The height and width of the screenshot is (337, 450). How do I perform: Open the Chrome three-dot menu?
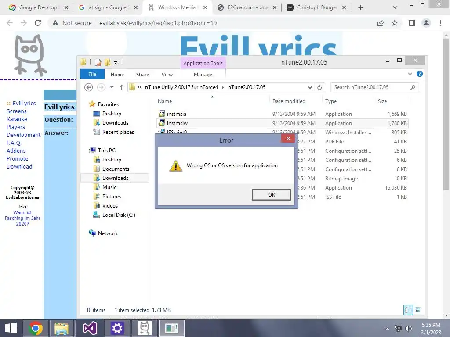[440, 23]
